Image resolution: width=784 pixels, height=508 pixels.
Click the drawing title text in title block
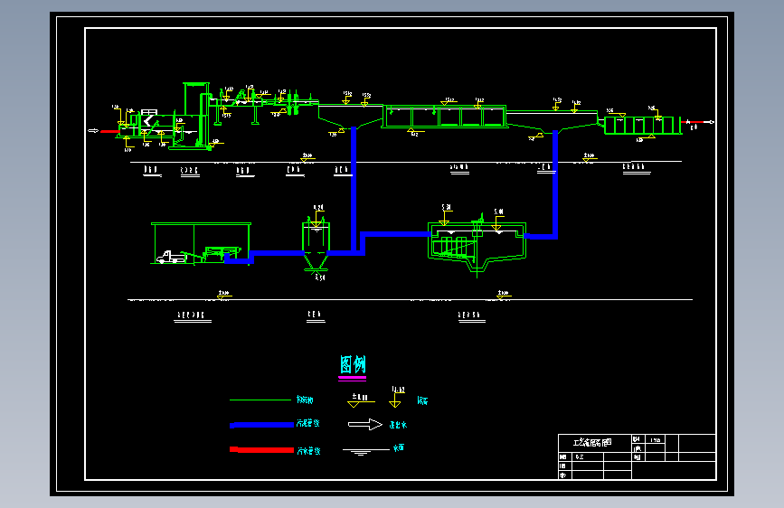[592, 443]
